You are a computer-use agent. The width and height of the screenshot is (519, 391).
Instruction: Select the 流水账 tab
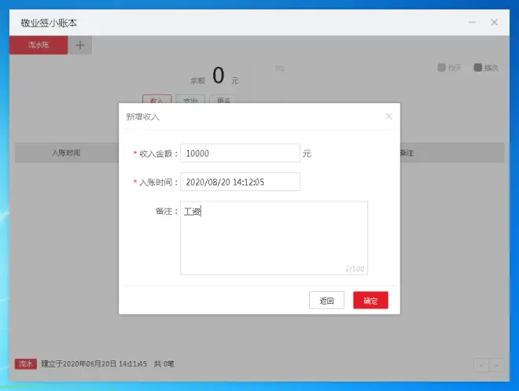[x=39, y=45]
